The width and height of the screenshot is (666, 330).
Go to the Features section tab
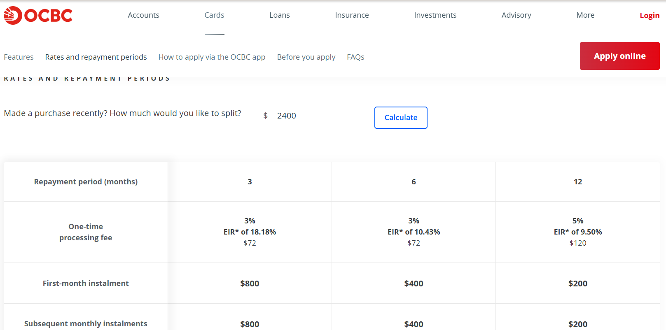pos(19,57)
